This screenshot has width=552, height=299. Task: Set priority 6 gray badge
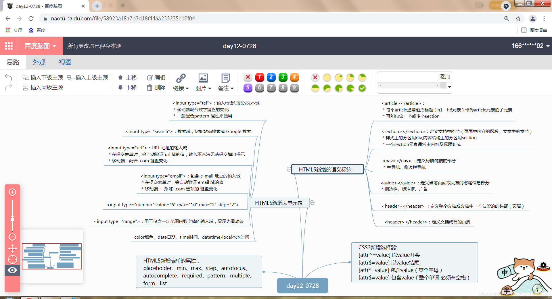tap(260, 88)
